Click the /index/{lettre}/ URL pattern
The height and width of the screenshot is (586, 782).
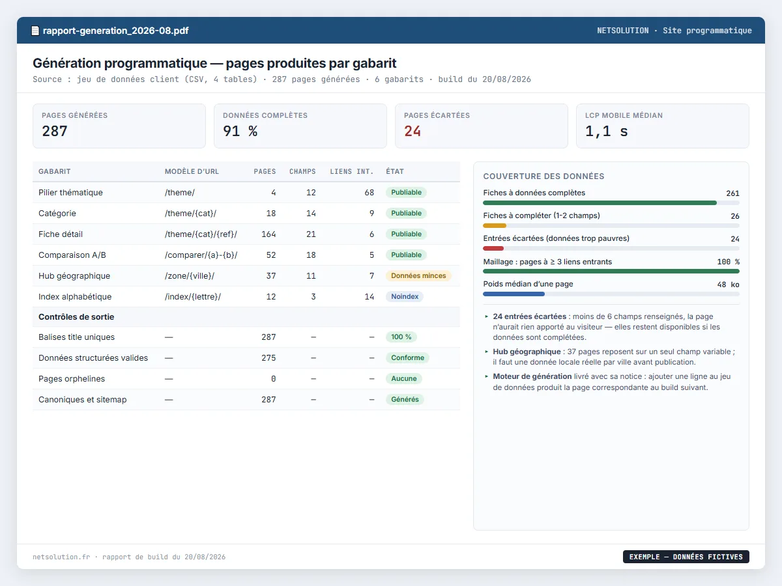click(x=193, y=297)
